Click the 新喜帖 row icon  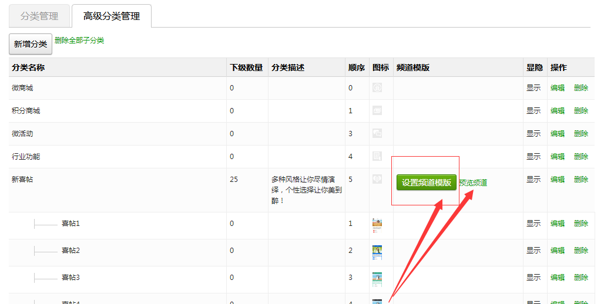coord(377,179)
